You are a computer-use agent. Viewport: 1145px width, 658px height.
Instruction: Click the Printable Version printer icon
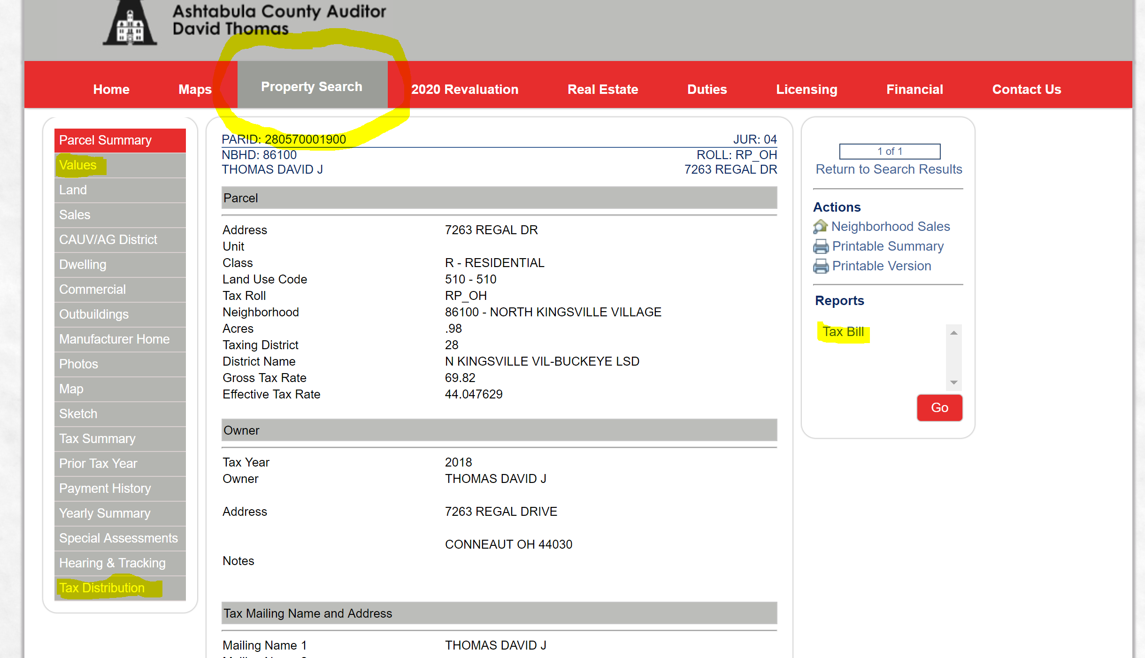[820, 266]
